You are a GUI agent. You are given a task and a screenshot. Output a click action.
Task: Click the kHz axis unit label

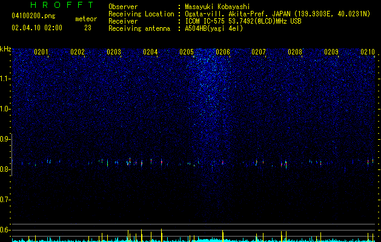click(5, 49)
